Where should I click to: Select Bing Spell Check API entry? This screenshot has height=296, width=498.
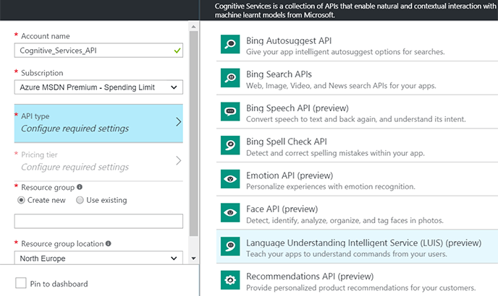357,145
